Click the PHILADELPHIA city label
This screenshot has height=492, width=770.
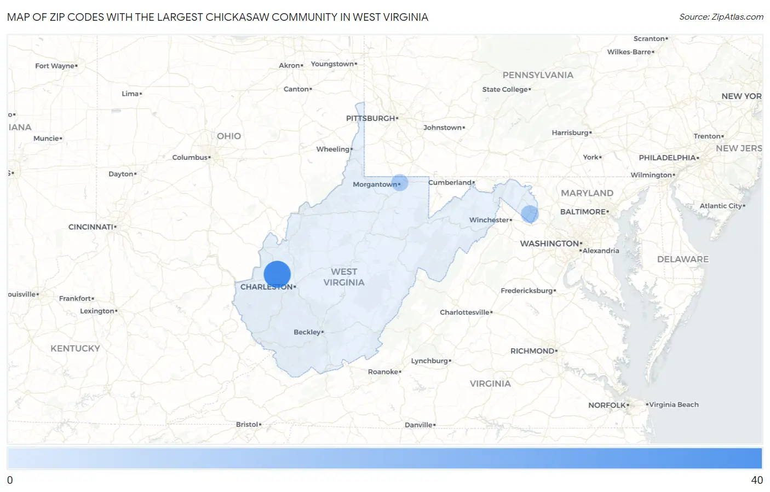[667, 158]
